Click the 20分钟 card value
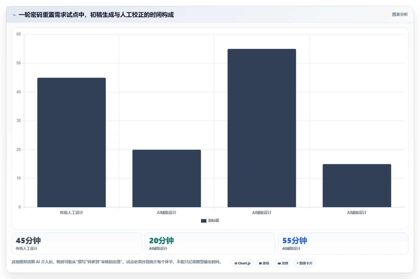This screenshot has height=279, width=420. coord(161,241)
